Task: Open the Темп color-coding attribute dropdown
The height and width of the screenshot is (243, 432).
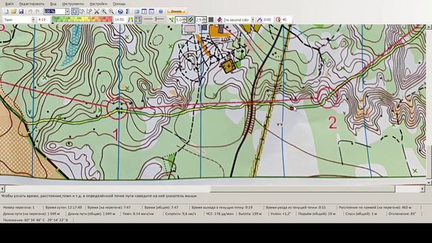Action: click(33, 20)
